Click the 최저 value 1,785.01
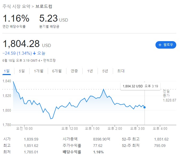 tap(31, 152)
